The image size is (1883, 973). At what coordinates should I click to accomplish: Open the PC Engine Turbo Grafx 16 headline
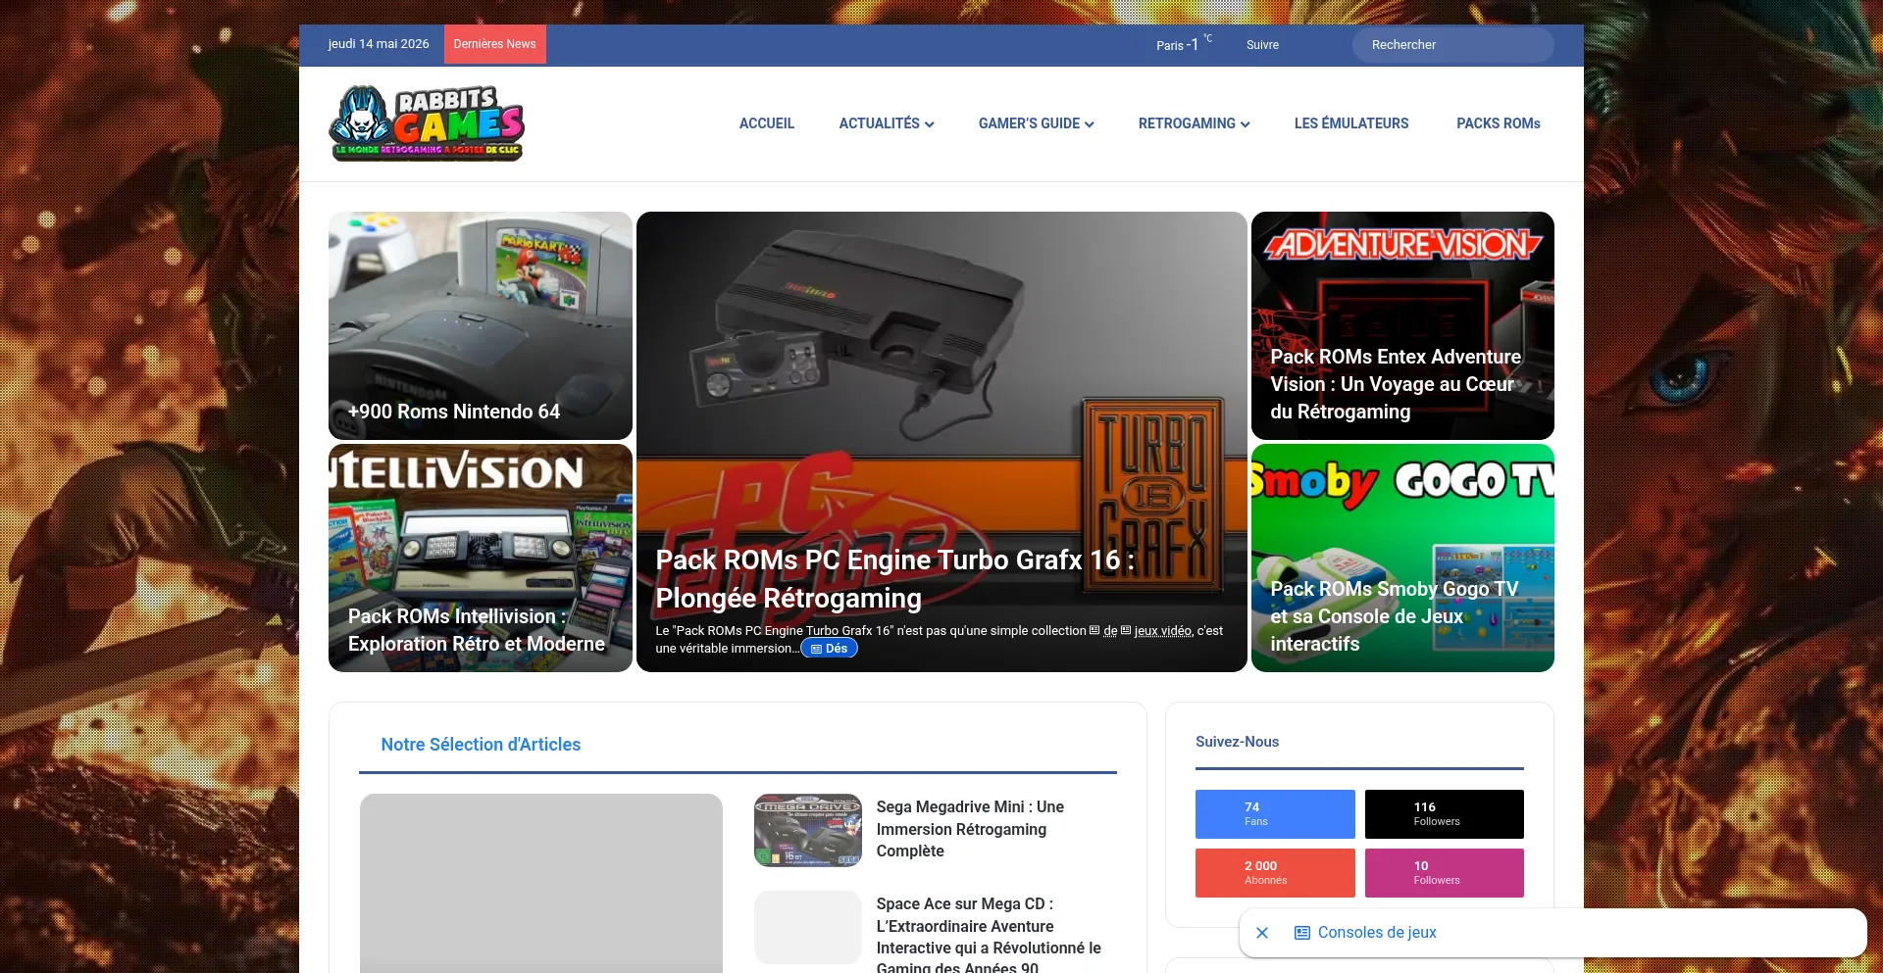pos(894,578)
